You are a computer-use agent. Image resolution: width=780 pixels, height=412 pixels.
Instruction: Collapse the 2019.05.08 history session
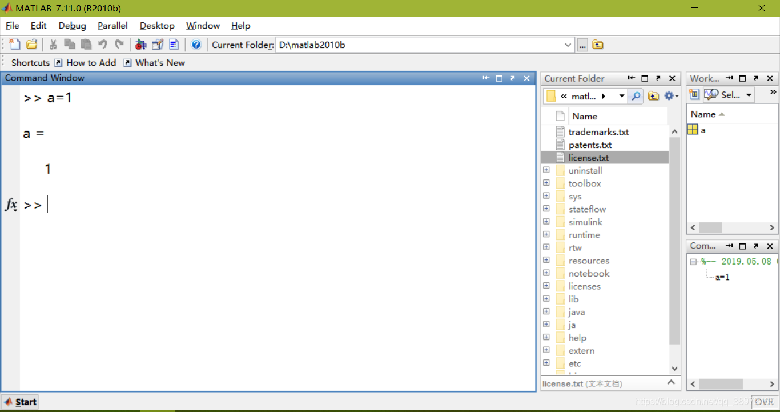693,262
